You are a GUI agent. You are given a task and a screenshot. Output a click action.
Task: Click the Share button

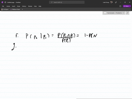pyautogui.click(x=126, y=6)
